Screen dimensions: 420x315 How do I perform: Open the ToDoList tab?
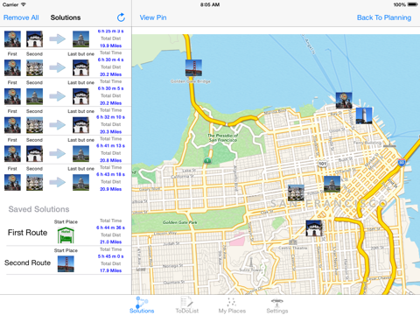[x=187, y=305]
